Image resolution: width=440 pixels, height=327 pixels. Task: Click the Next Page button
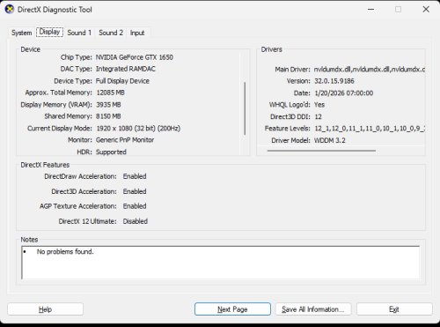coord(232,309)
